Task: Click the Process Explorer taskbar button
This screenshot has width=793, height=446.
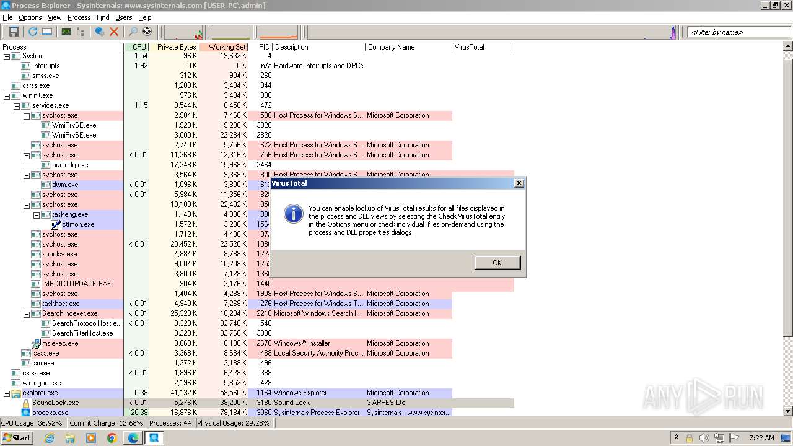Action: pos(154,438)
